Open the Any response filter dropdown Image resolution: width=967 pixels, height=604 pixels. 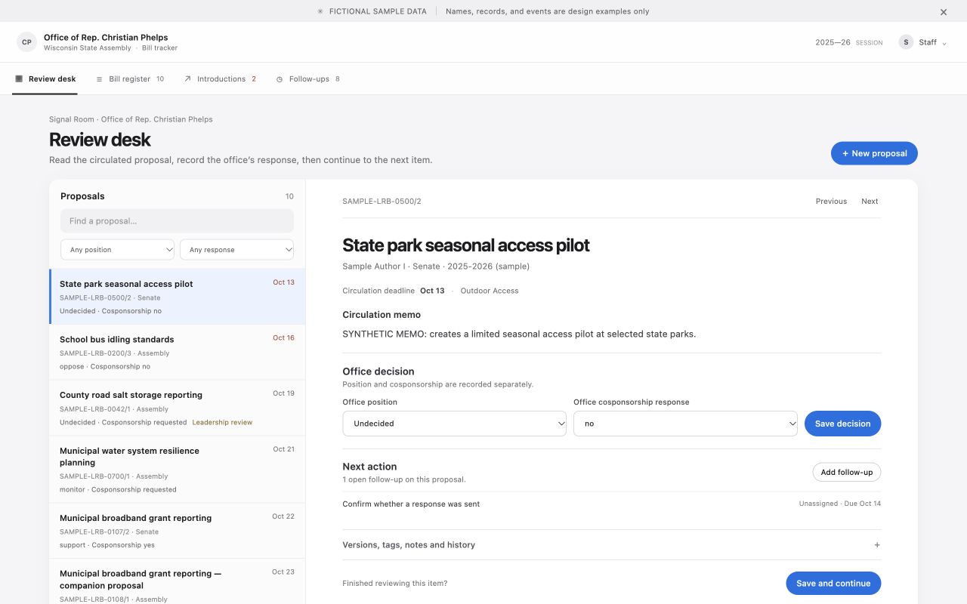[236, 250]
